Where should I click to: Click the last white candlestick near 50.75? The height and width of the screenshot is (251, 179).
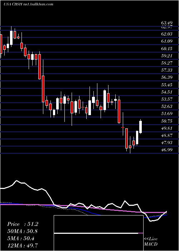tap(141, 127)
